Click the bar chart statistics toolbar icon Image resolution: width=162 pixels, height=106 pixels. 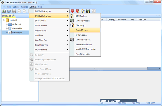(93, 11)
